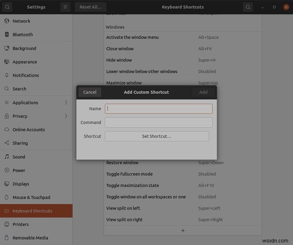Click the Reset All... button
Image resolution: width=293 pixels, height=245 pixels.
point(91,7)
